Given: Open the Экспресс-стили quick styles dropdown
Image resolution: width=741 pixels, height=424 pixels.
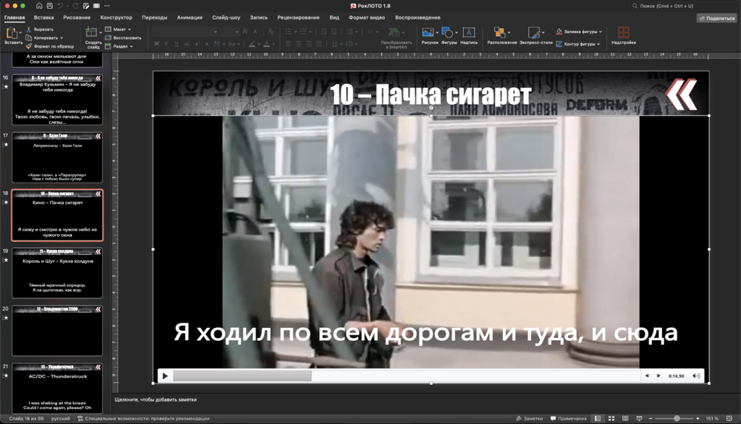Looking at the screenshot, I should tap(543, 33).
